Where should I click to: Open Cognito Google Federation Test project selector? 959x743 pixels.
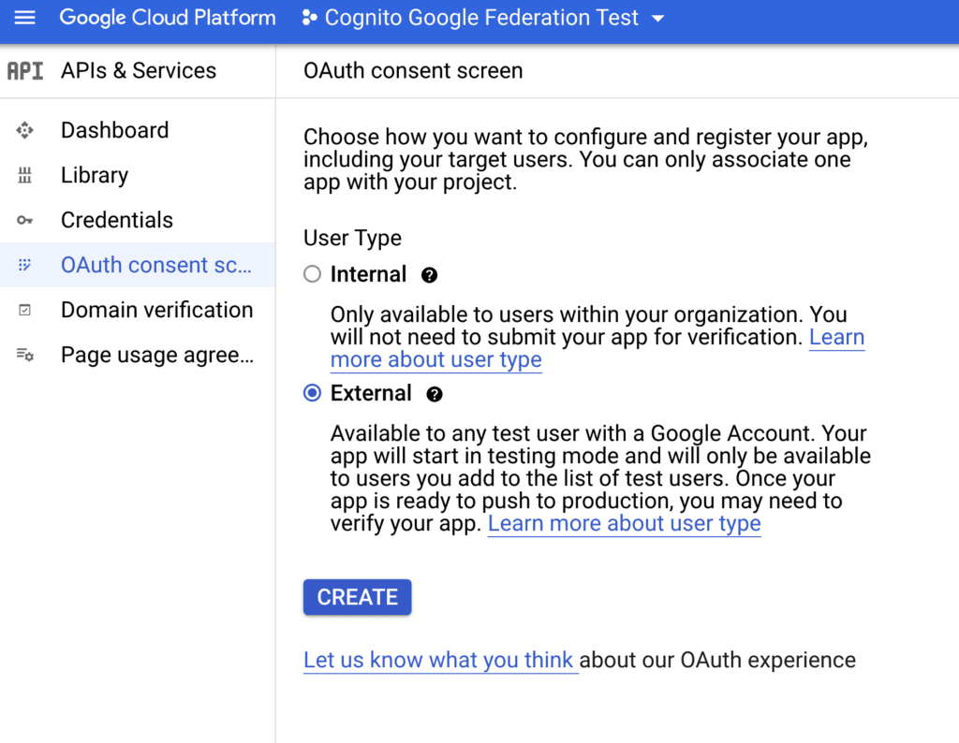pos(483,18)
